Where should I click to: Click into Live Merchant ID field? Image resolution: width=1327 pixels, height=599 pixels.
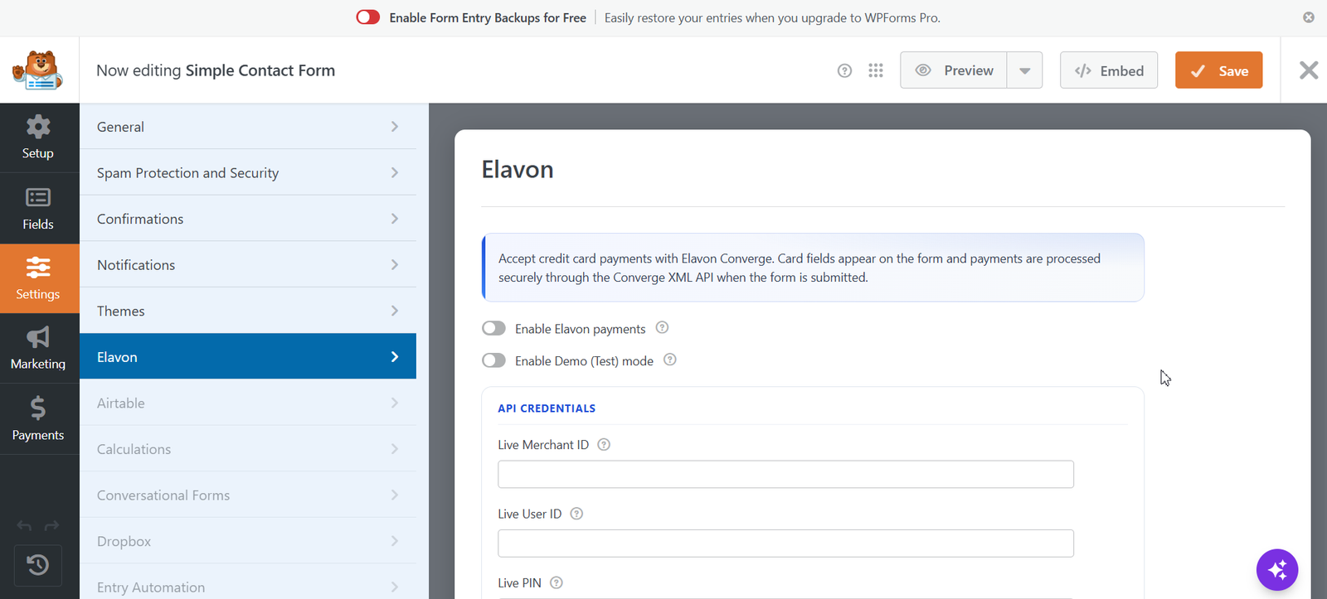point(785,474)
